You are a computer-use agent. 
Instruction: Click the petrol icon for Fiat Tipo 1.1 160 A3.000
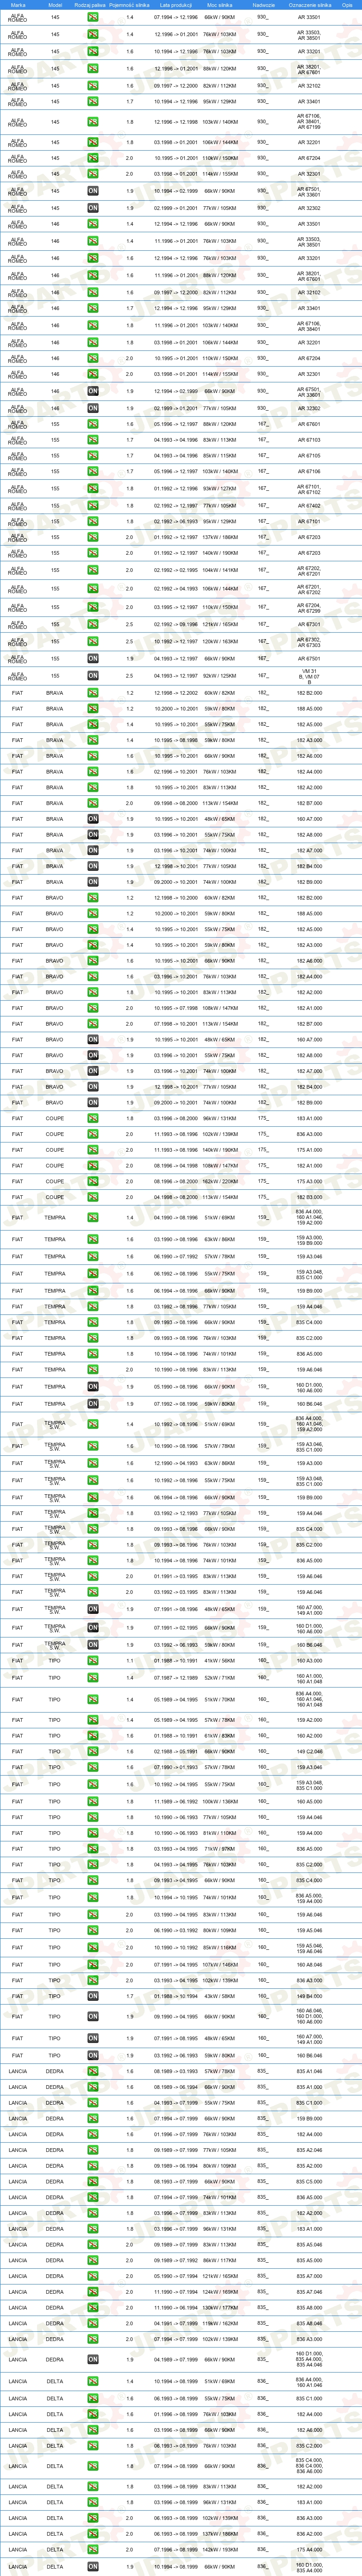(x=92, y=1661)
